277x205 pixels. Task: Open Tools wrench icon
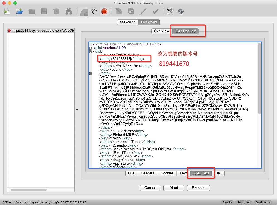point(170,12)
